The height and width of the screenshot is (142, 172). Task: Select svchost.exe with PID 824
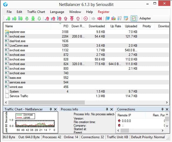coord(87,64)
